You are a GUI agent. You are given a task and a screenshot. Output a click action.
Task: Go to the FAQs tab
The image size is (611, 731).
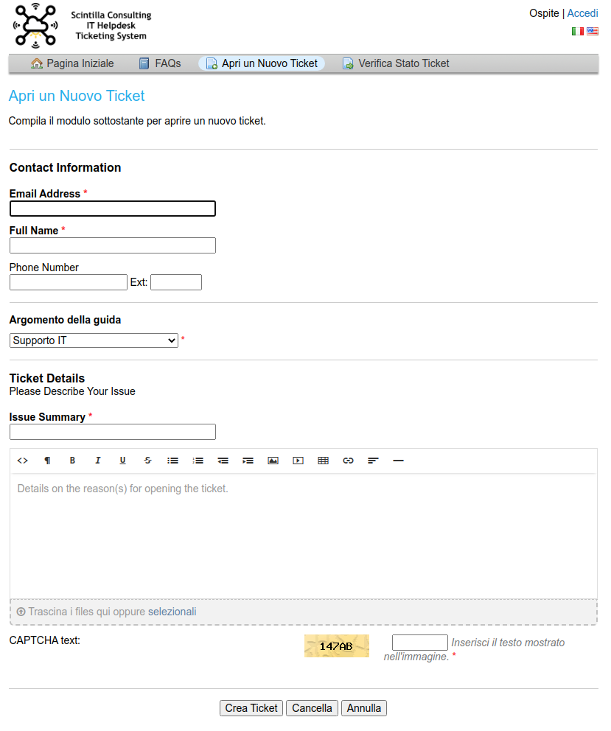(x=160, y=63)
